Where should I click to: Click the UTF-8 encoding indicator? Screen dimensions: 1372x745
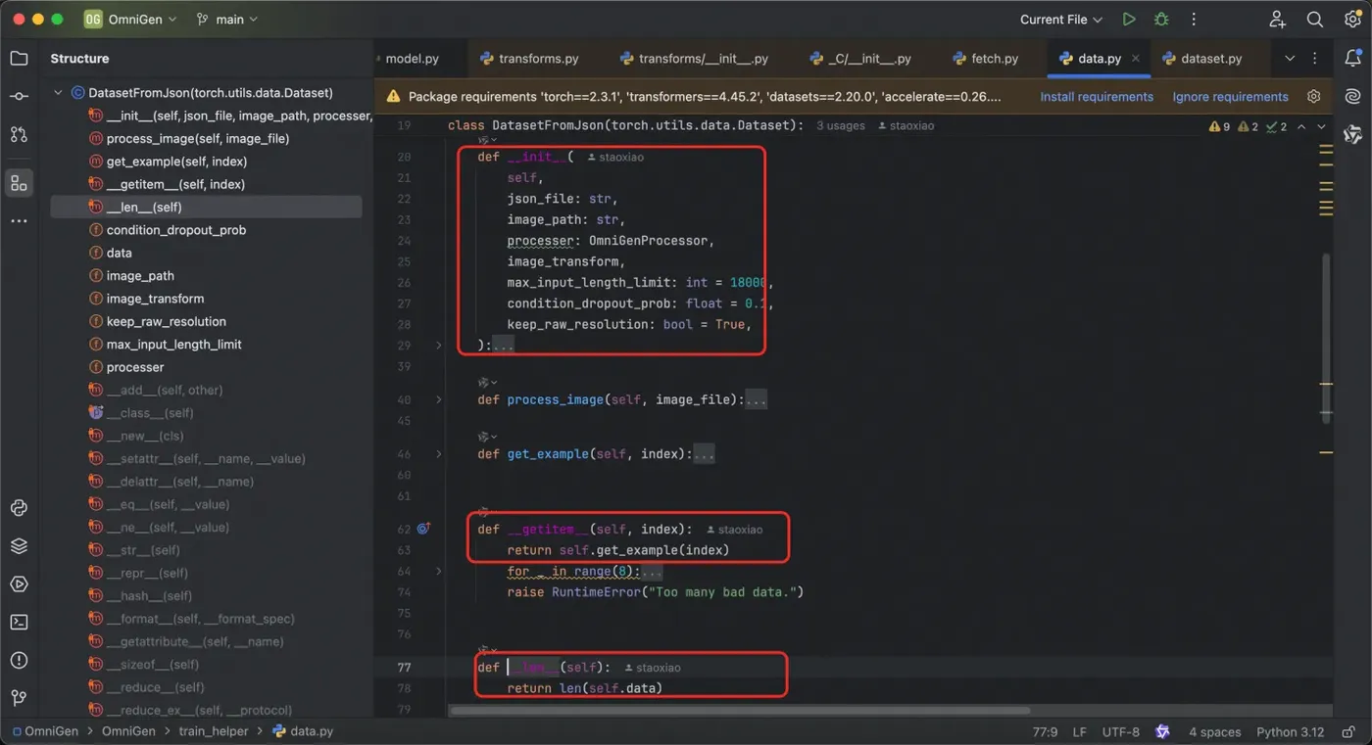1120,732
